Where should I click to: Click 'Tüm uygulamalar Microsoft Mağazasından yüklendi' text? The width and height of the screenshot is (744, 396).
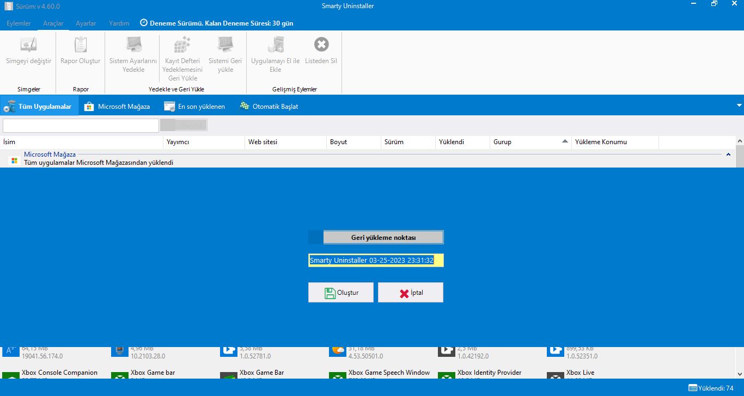tap(99, 162)
